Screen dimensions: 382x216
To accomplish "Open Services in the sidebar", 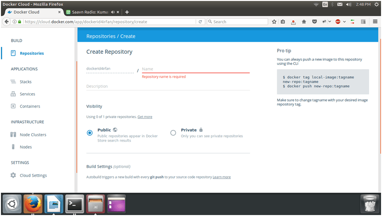I will 27,94.
